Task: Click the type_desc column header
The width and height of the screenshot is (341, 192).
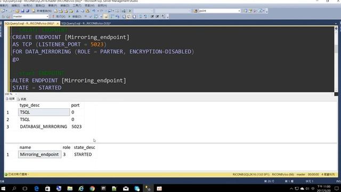Action: [x=30, y=105]
